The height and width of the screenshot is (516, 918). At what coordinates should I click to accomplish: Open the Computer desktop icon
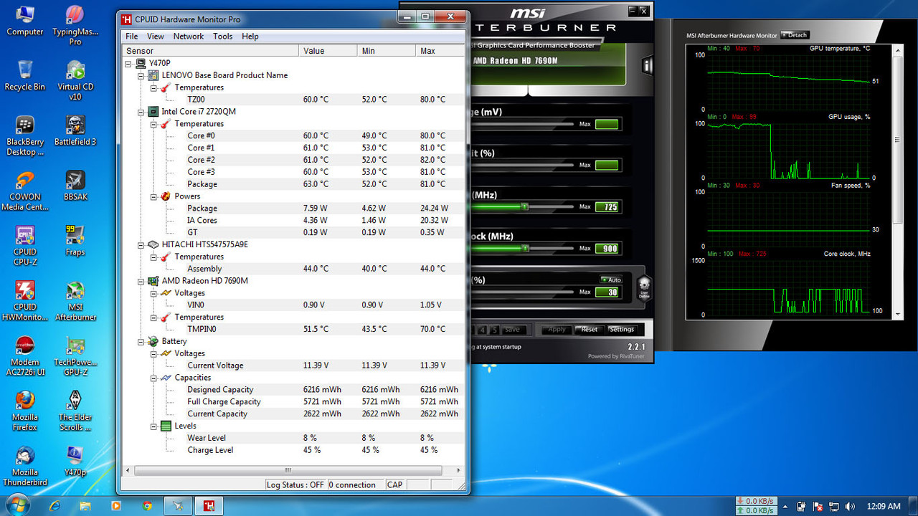click(x=25, y=20)
